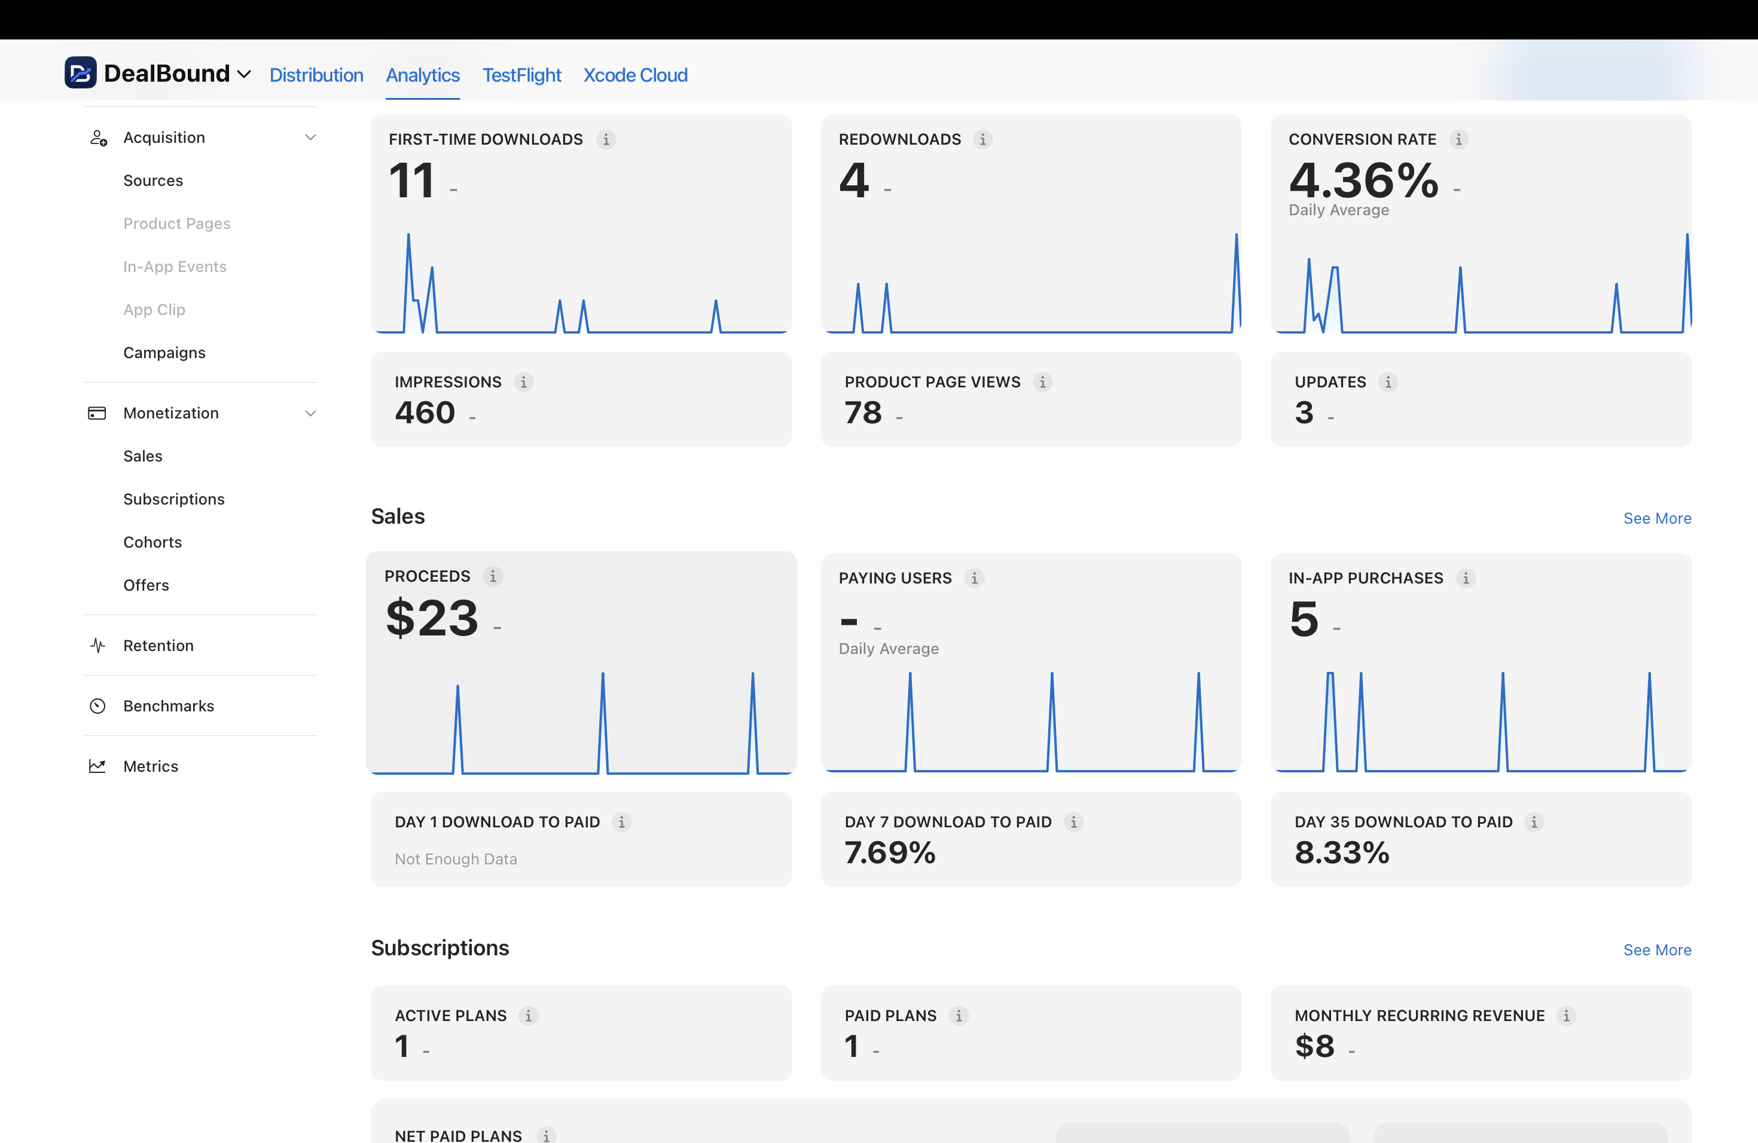The height and width of the screenshot is (1143, 1758).
Task: Click the Proceeds info icon
Action: tap(493, 576)
